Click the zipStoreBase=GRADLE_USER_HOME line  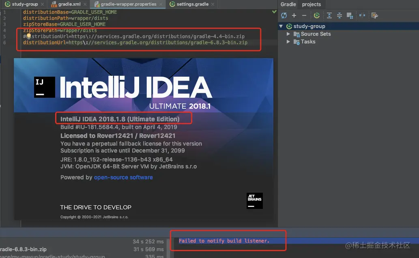[64, 24]
